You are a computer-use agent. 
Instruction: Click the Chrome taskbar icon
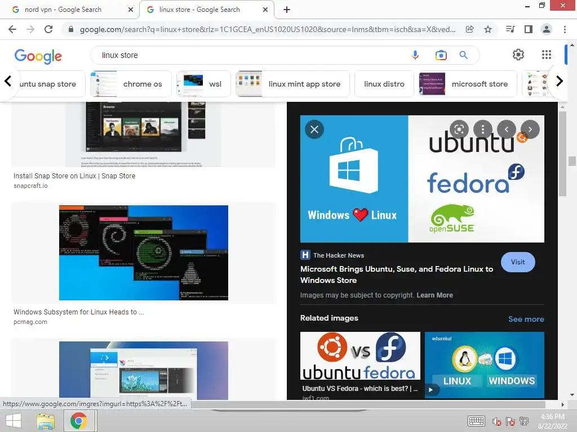click(78, 421)
